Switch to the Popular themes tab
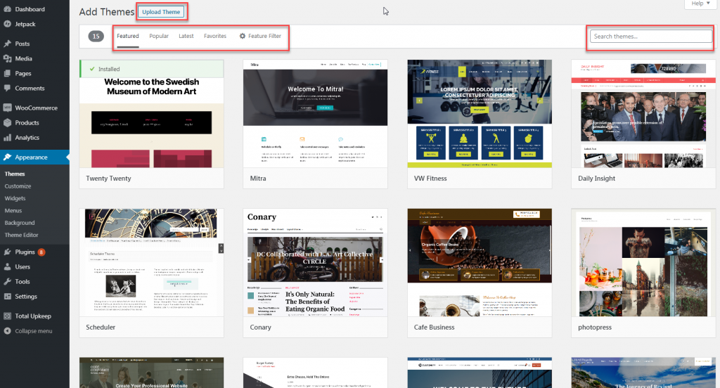The image size is (720, 388). [158, 36]
